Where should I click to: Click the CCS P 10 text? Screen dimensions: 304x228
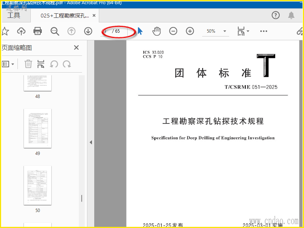pos(153,57)
